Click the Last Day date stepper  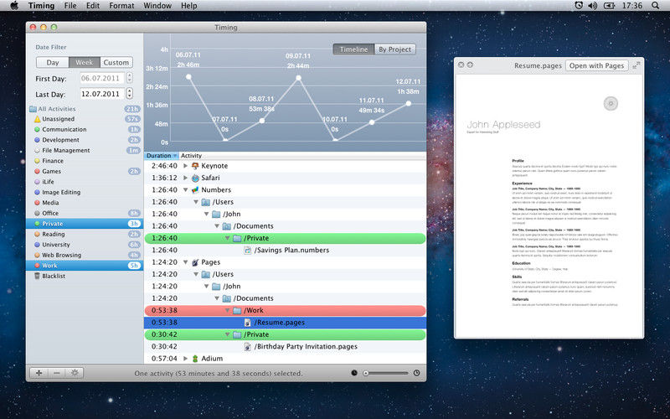tap(128, 94)
